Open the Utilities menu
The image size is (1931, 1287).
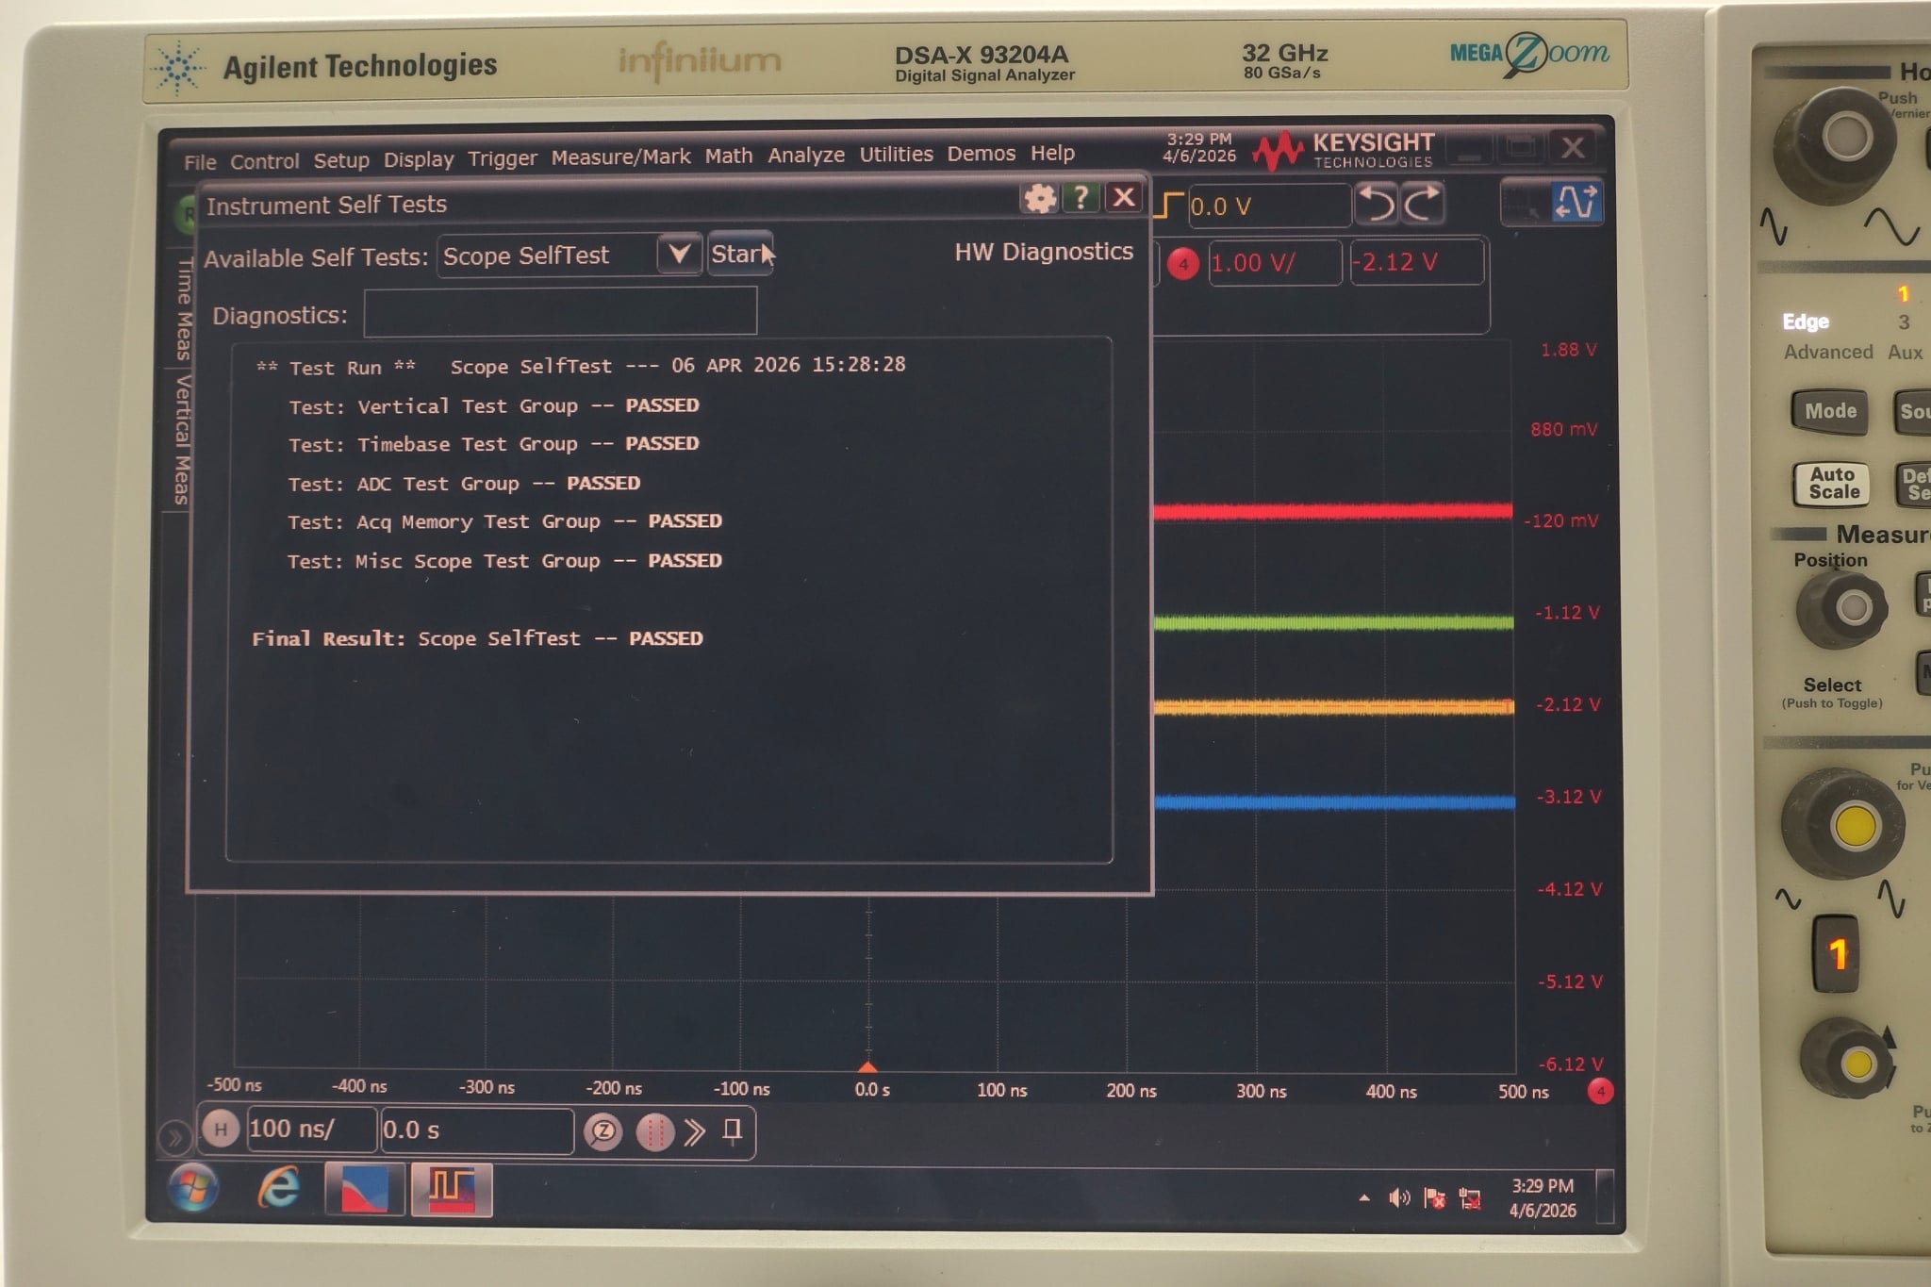pyautogui.click(x=896, y=154)
